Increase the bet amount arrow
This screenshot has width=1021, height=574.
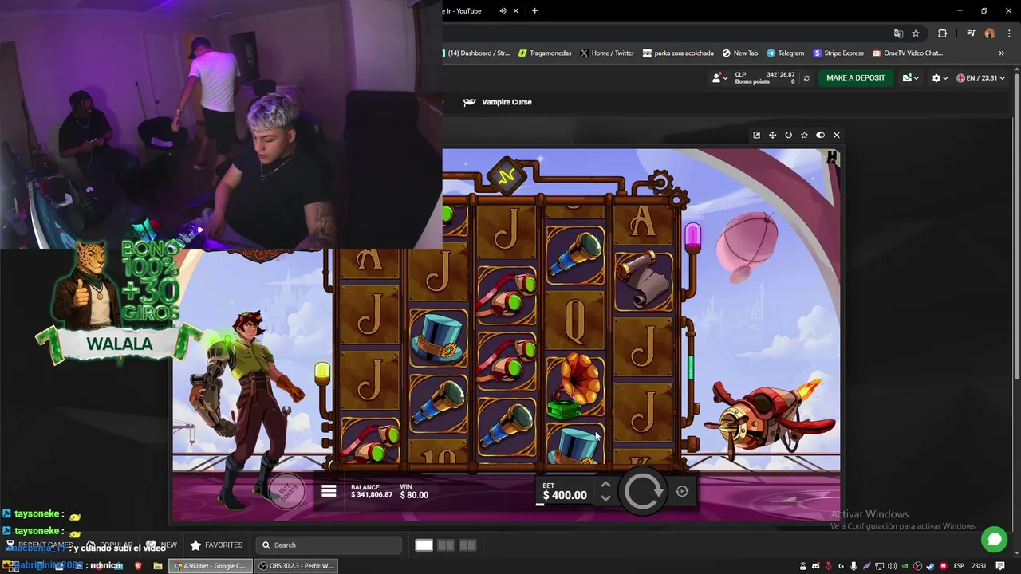point(605,484)
